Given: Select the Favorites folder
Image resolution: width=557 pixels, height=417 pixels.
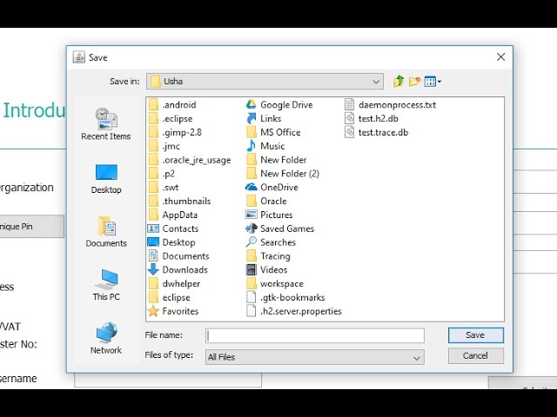Looking at the screenshot, I should tap(173, 311).
